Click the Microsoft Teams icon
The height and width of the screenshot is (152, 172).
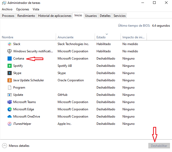click(10, 102)
